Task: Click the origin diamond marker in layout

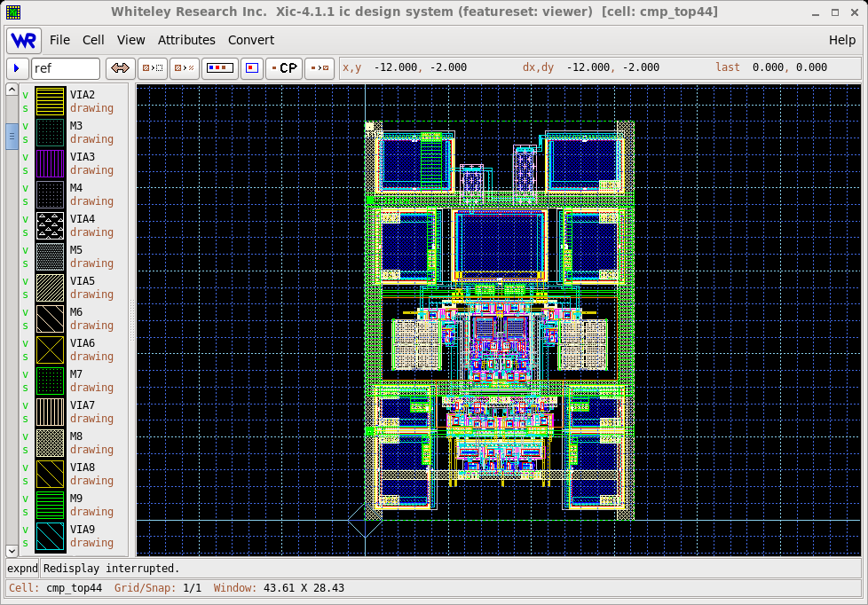Action: (x=365, y=521)
